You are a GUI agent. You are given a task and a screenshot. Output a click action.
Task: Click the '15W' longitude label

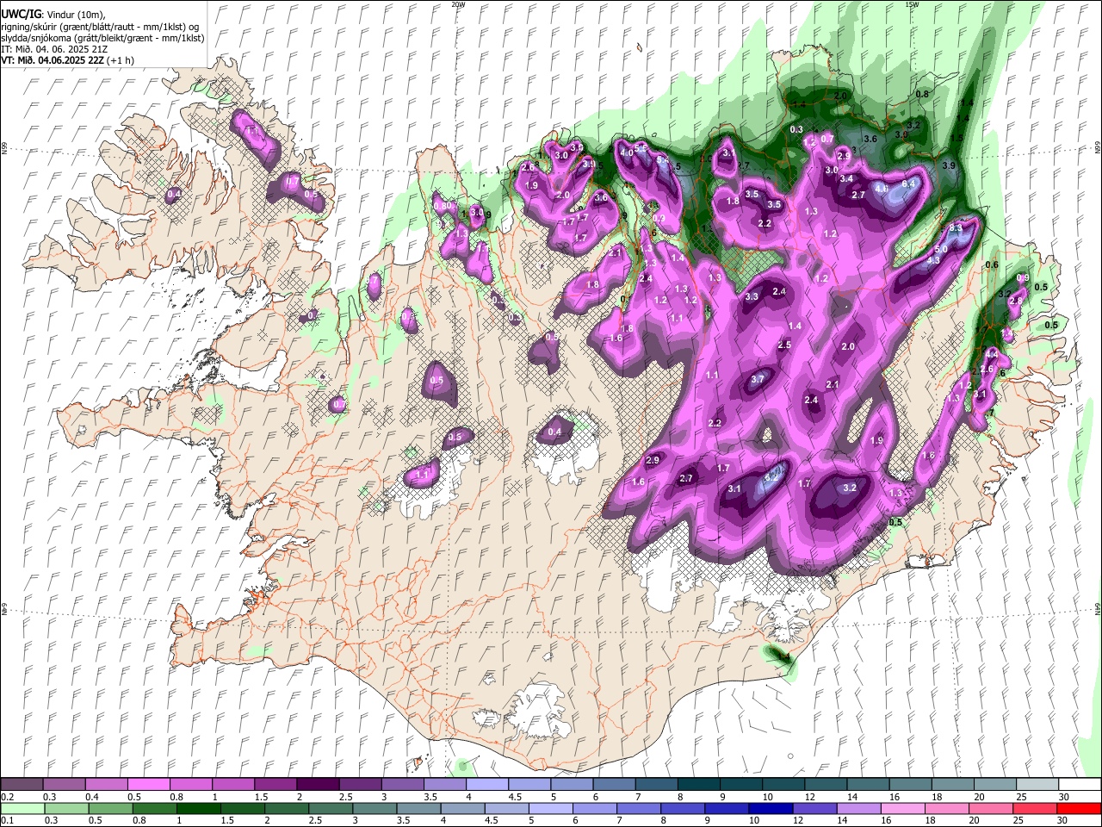(x=911, y=4)
